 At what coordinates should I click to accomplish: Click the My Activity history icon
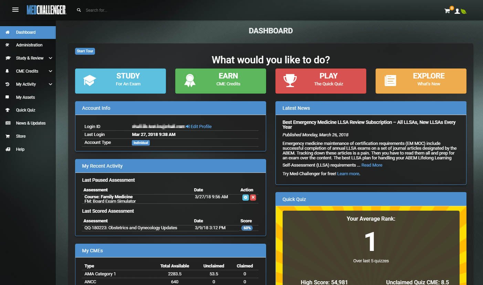coord(8,84)
